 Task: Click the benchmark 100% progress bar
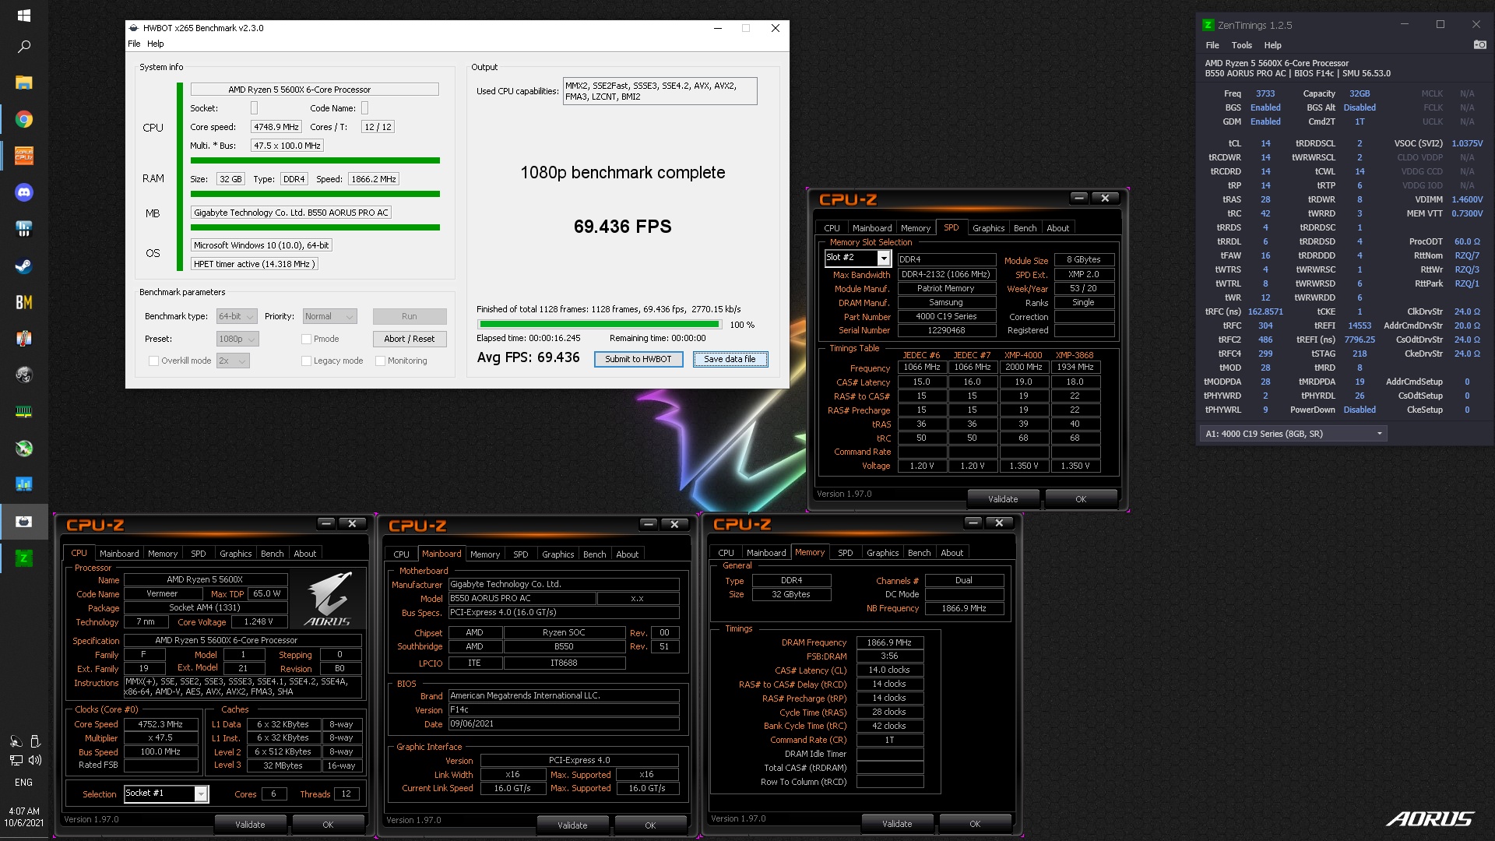click(600, 325)
